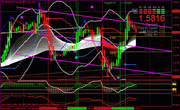Image resolution: width=180 pixels, height=110 pixels.
Task: Click the 9 Apr 2008 time axis label
Action: (x=5, y=108)
